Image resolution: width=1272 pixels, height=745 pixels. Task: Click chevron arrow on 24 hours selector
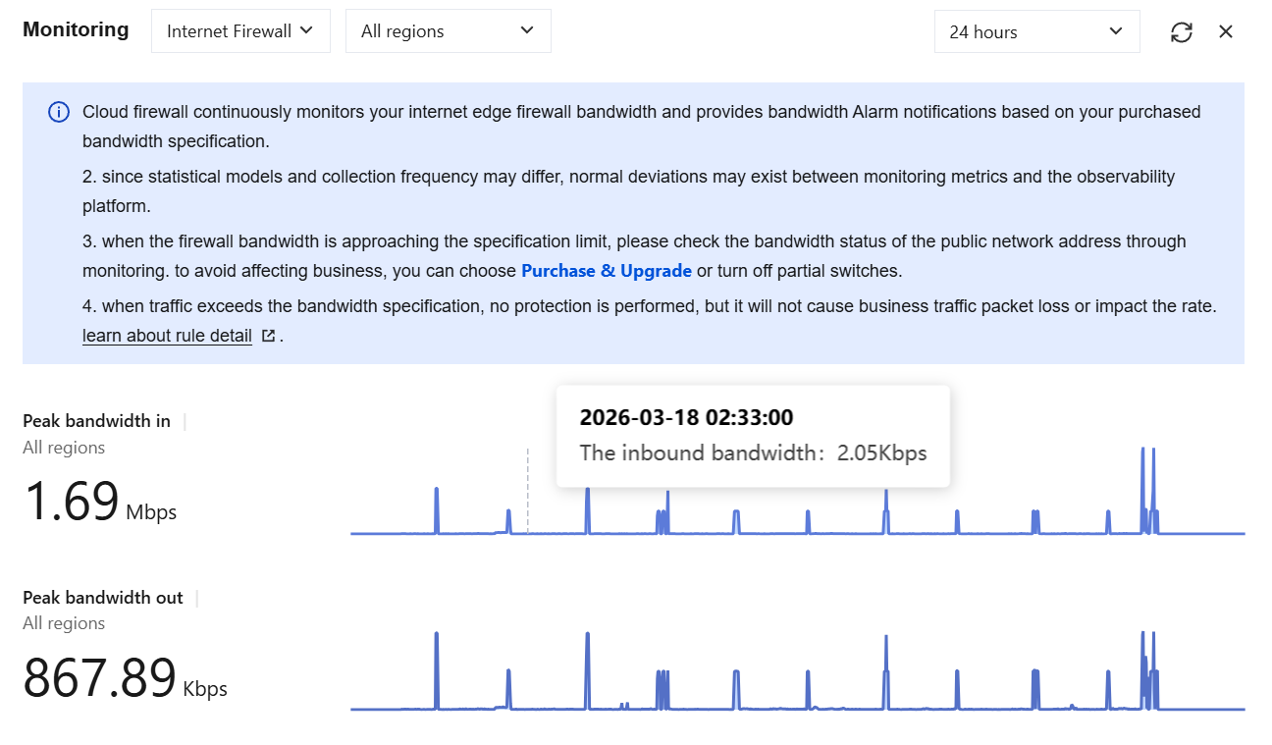pos(1116,31)
